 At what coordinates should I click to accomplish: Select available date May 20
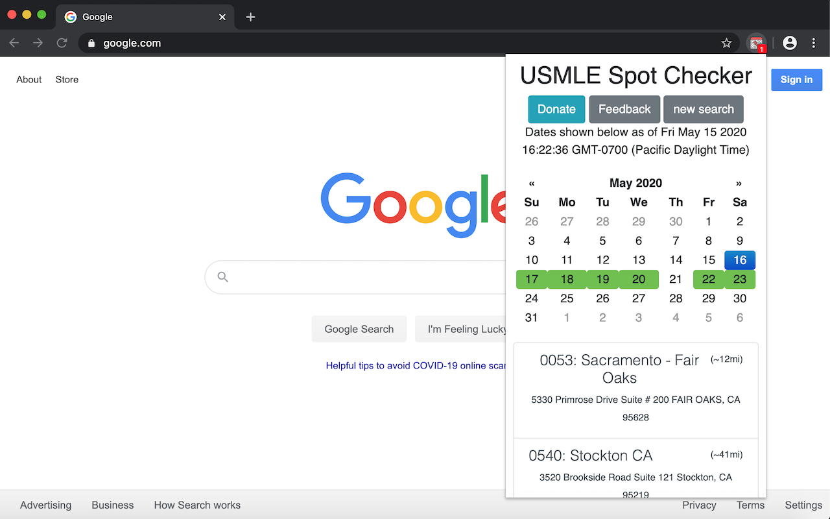[x=639, y=280]
